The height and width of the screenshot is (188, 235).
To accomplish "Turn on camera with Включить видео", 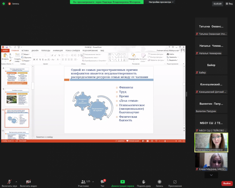I will (29, 183).
